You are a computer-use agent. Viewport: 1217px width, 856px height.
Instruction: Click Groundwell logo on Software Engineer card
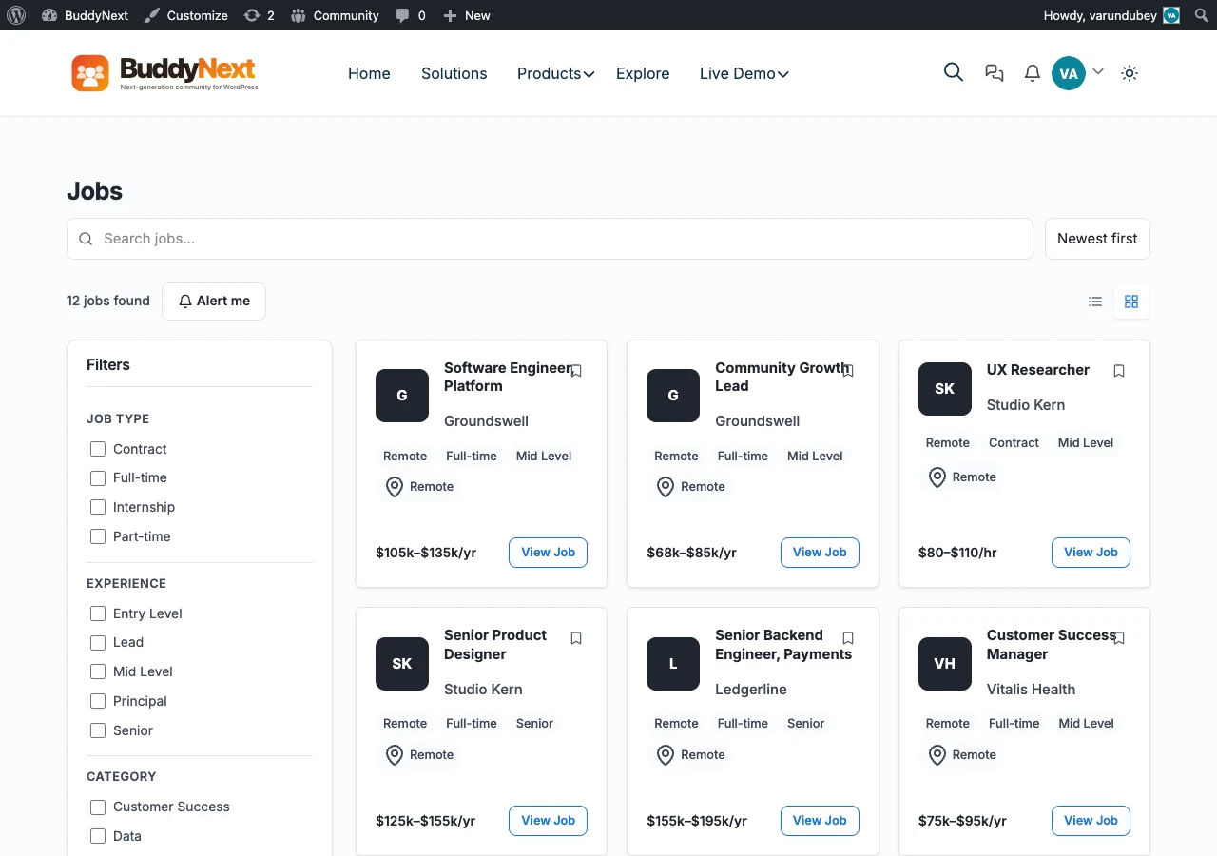(402, 396)
